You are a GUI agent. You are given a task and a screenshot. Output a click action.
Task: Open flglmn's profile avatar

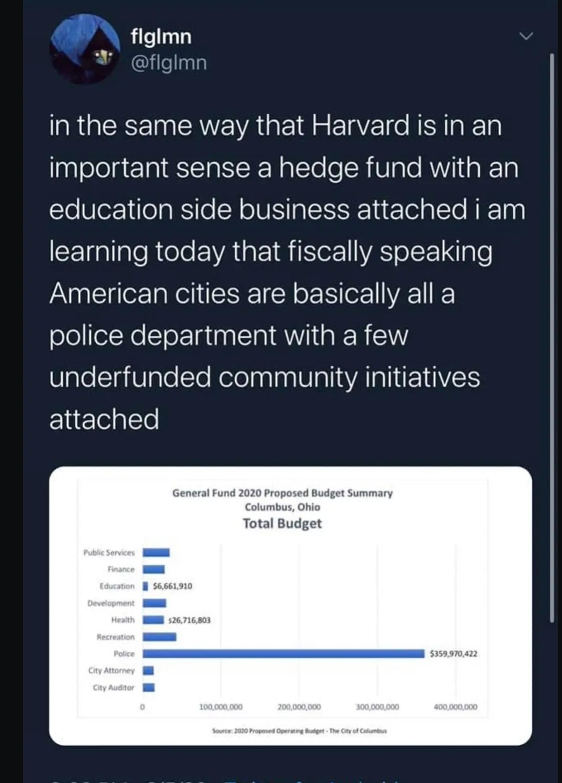pos(85,49)
